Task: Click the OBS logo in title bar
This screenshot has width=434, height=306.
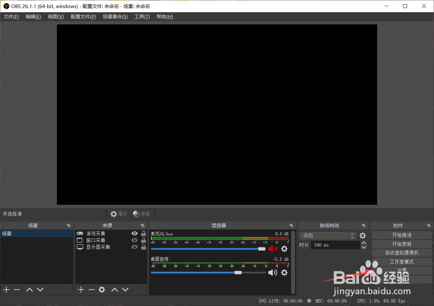Action: pyautogui.click(x=6, y=6)
